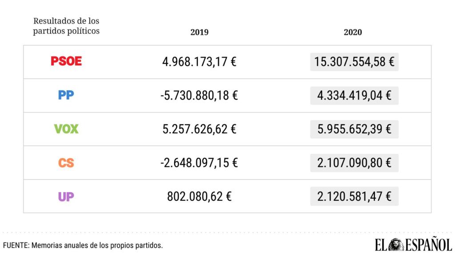The image size is (455, 256).
Task: Click UP 2020 result 2.120.581,47 €
Action: coord(354,196)
